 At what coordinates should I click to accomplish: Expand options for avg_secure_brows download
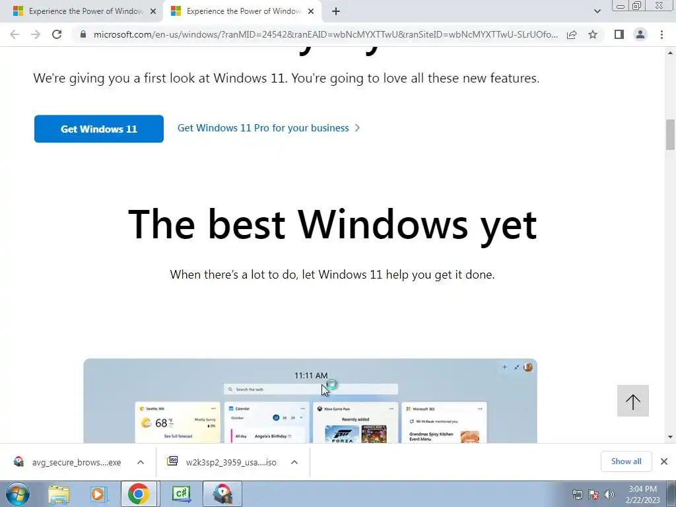[x=141, y=462]
